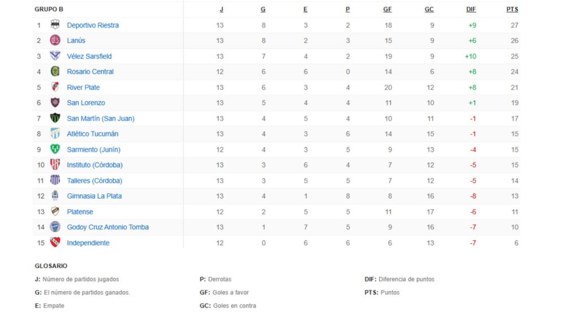Open the Talleres (Córdoba) team link
This screenshot has height=325, width=579.
(94, 181)
